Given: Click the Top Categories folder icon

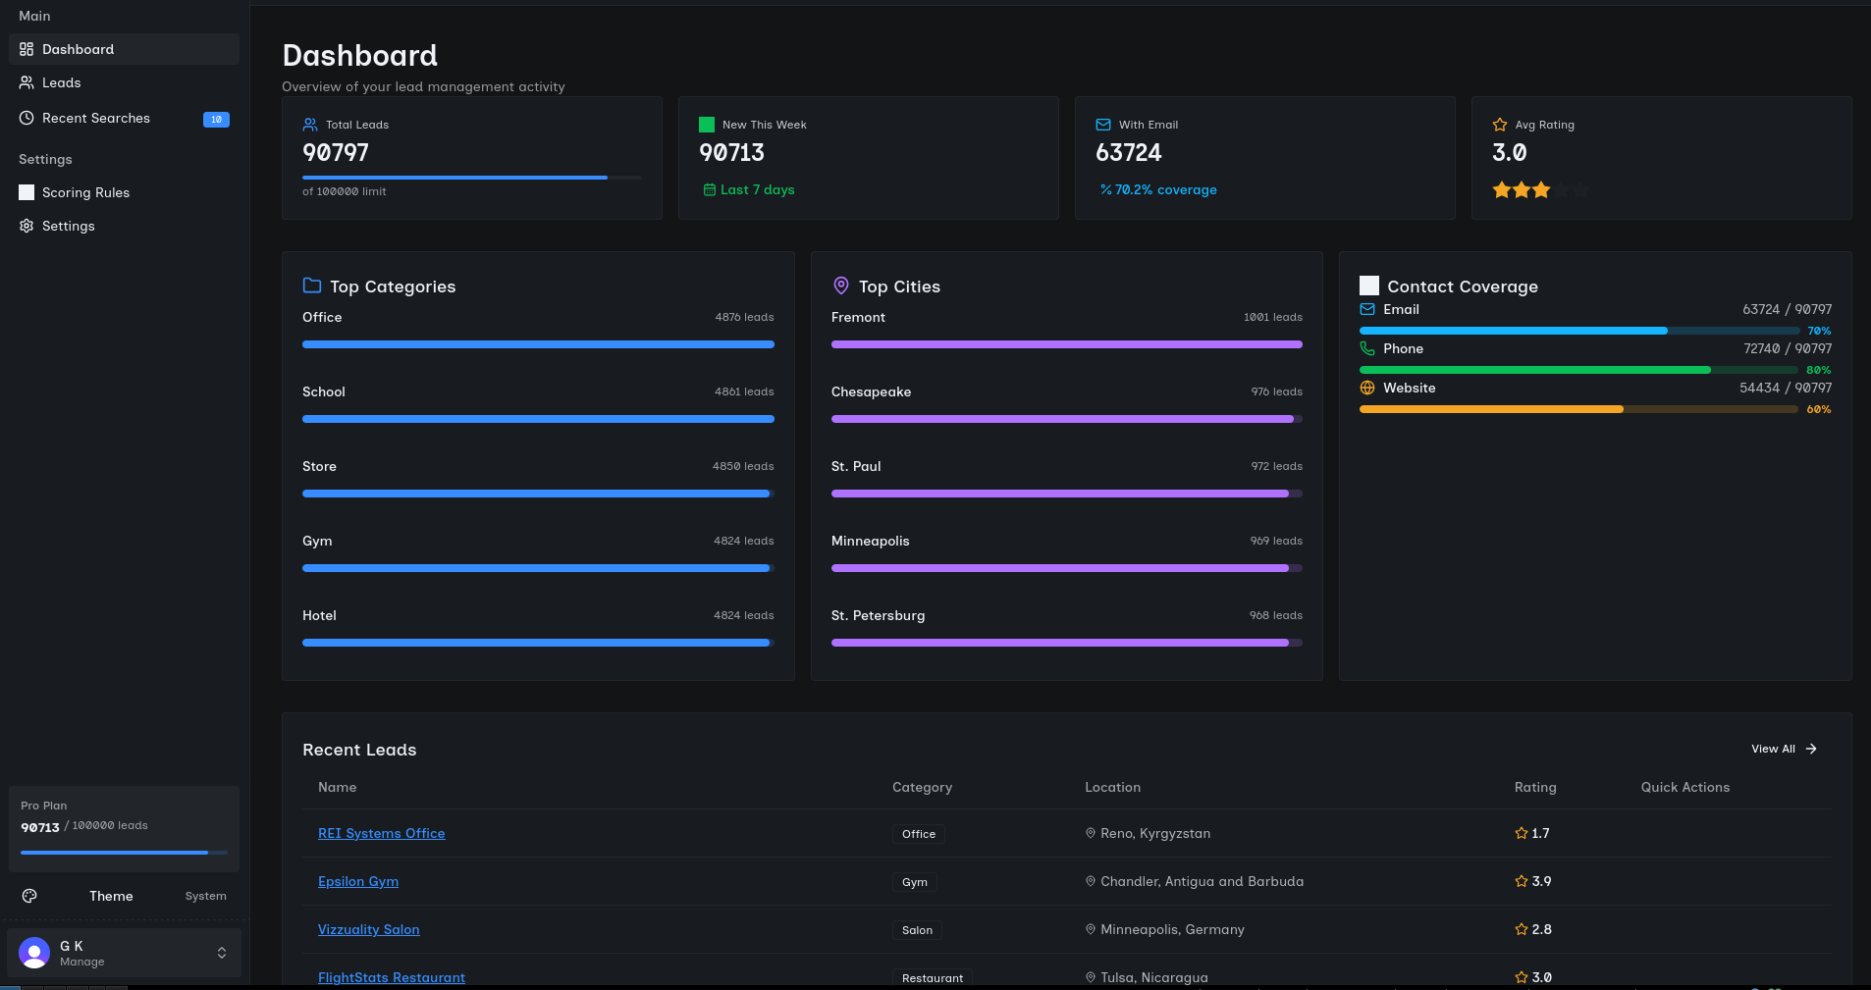Looking at the screenshot, I should click(x=312, y=286).
